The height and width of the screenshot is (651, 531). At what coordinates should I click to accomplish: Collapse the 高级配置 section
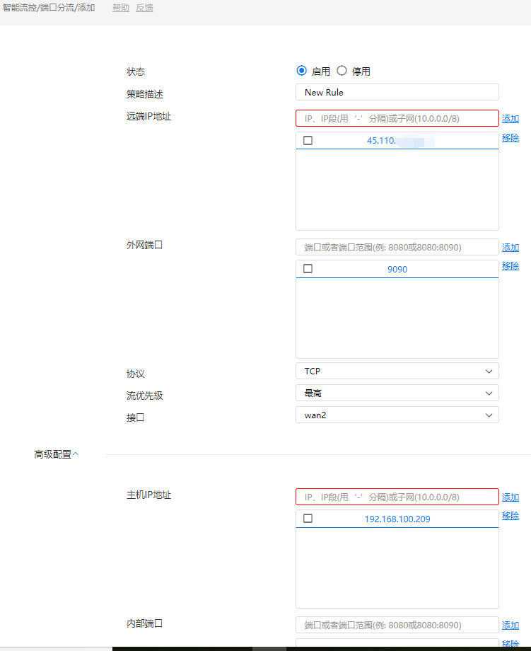(x=57, y=454)
